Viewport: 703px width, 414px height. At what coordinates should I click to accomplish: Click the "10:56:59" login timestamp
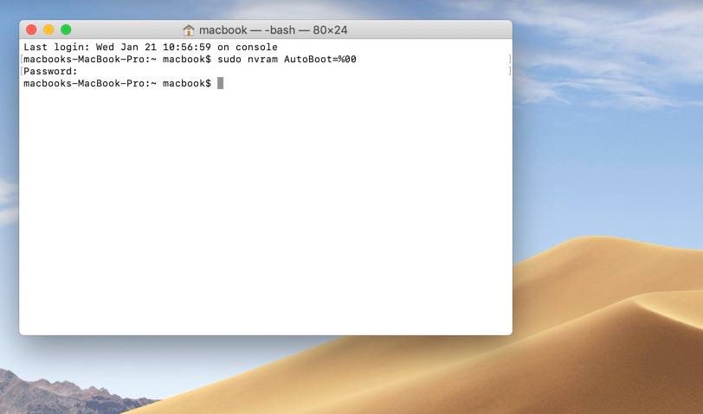click(x=186, y=47)
